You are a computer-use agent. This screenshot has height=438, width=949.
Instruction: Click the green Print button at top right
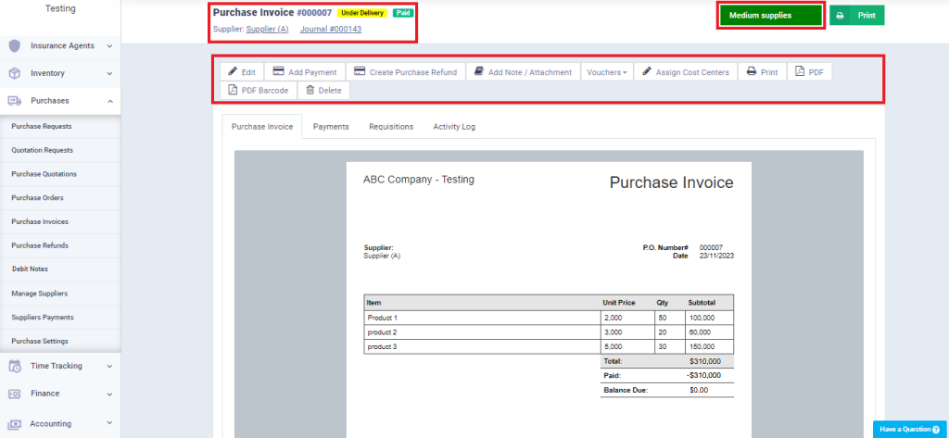856,16
